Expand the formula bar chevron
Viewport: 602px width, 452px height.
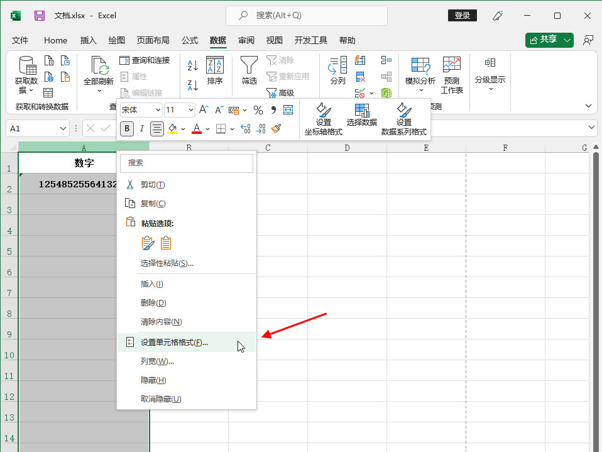592,128
